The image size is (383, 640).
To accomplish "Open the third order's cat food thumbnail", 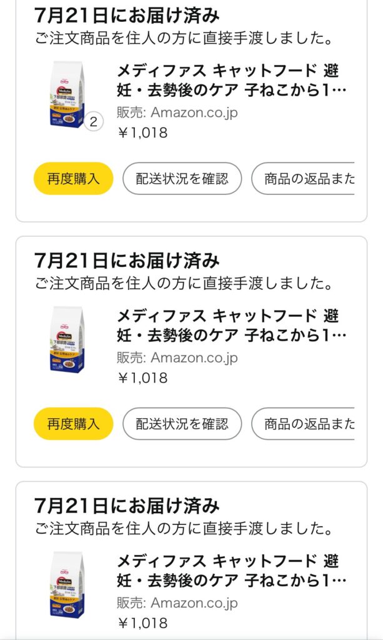I will [67, 584].
